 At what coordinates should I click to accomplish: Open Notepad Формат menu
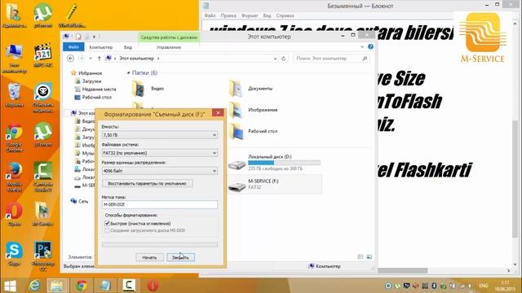point(250,15)
